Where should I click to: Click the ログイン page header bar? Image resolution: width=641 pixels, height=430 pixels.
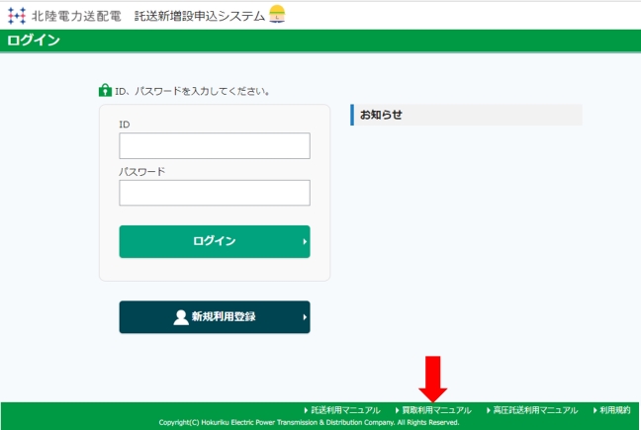[320, 41]
